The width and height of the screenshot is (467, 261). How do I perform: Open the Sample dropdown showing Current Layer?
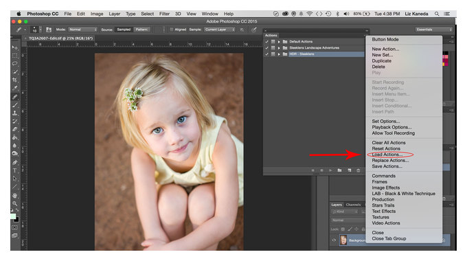(220, 30)
